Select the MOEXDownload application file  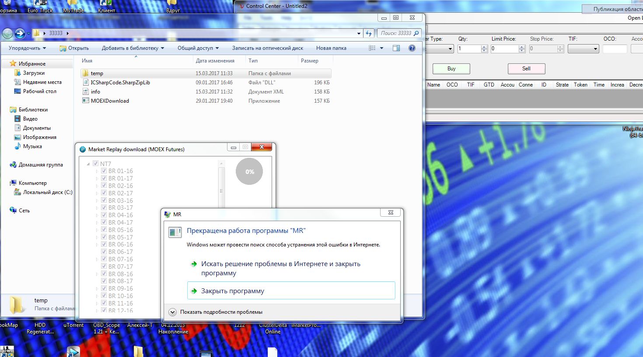tap(110, 101)
